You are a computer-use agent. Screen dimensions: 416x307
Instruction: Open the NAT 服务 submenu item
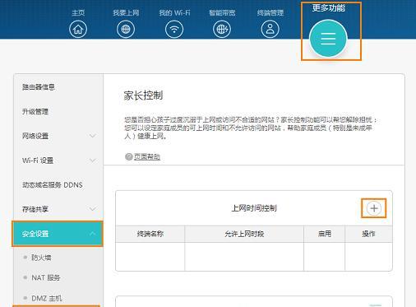[x=46, y=277]
